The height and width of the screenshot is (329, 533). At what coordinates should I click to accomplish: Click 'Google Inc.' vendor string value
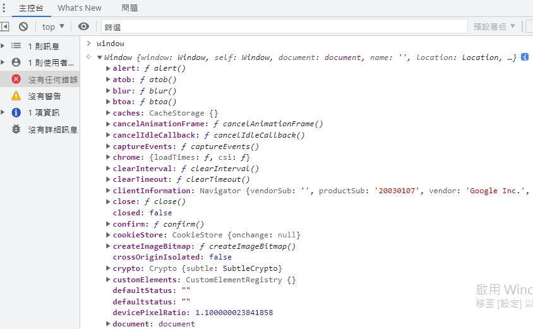pyautogui.click(x=495, y=191)
